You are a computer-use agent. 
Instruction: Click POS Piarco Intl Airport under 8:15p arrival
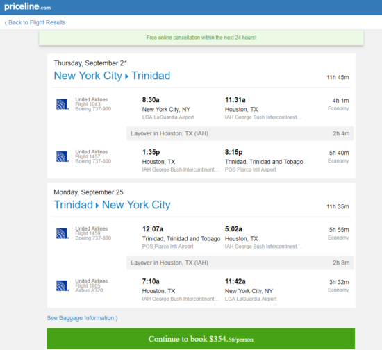coord(251,169)
